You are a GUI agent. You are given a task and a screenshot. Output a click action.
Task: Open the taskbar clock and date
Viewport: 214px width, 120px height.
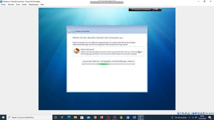click(x=202, y=117)
